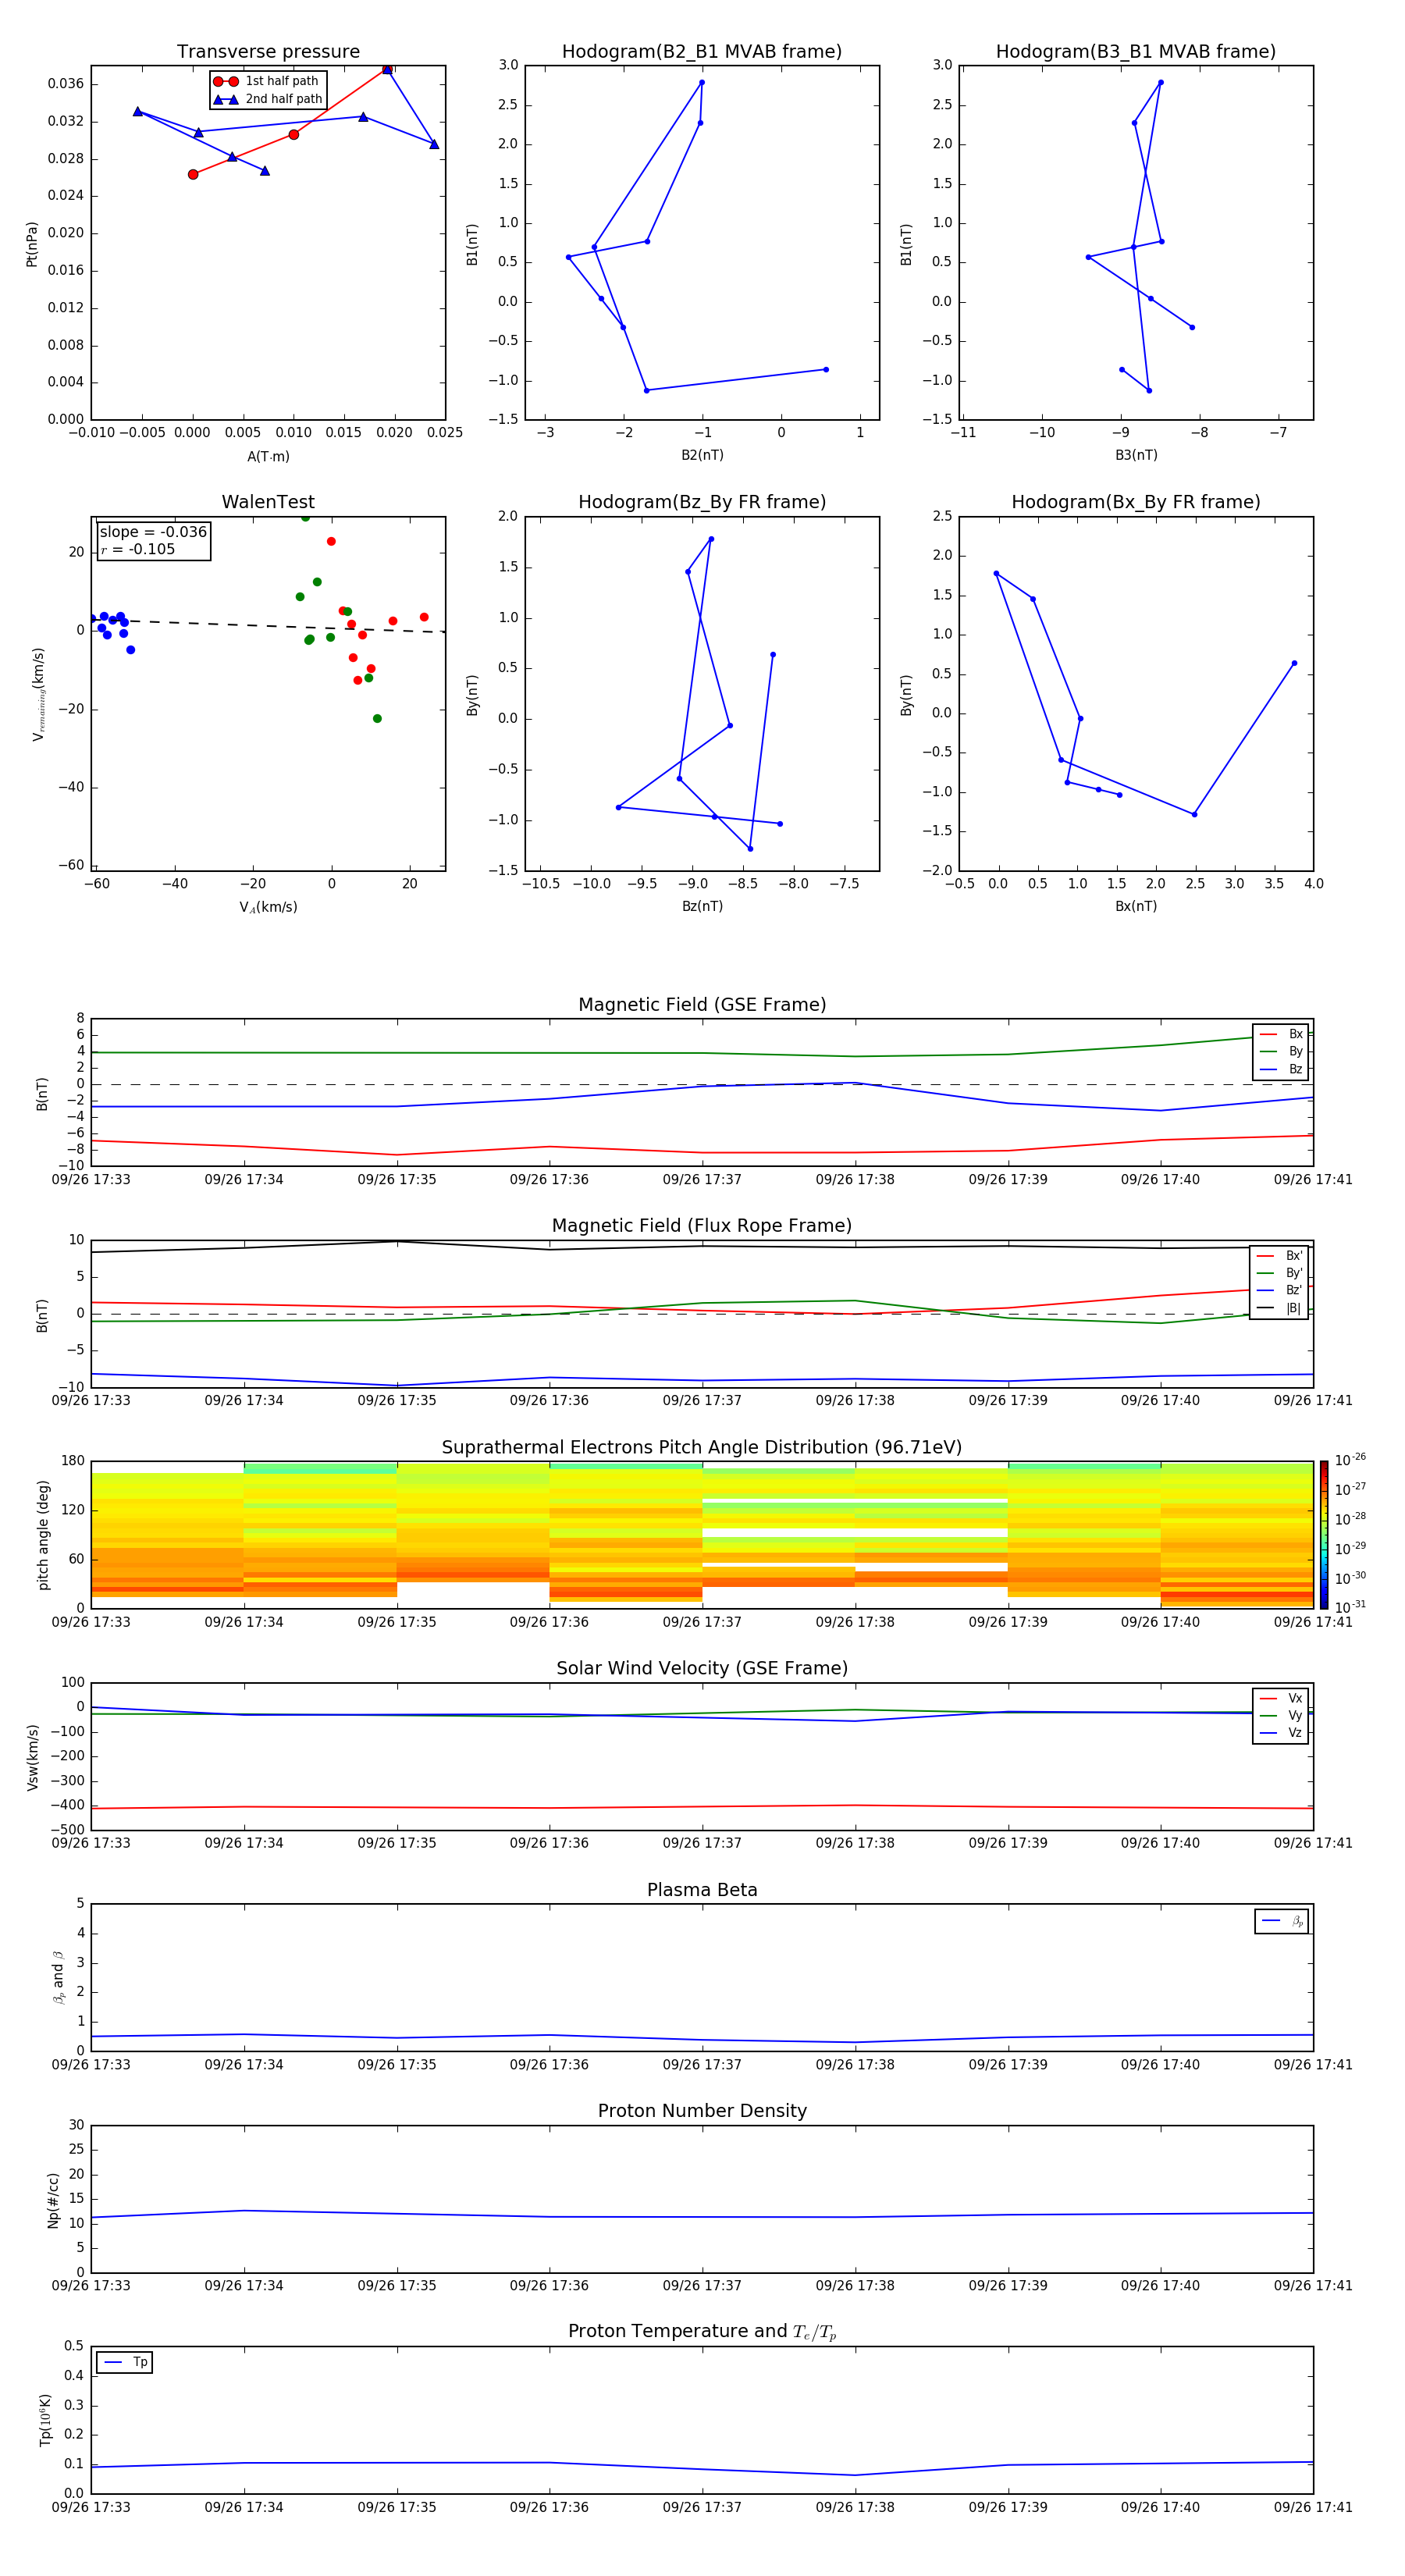Click the 'Plasma Beta' panel title
Screen dimensions: 1405x2576
point(702,1890)
